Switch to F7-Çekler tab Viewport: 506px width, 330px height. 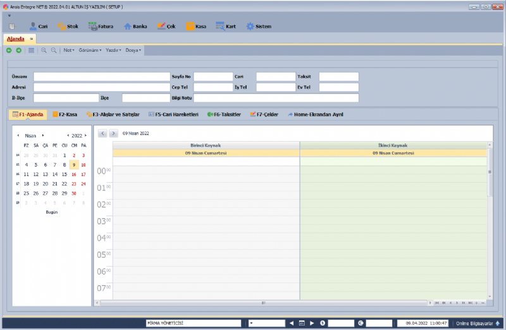point(264,114)
